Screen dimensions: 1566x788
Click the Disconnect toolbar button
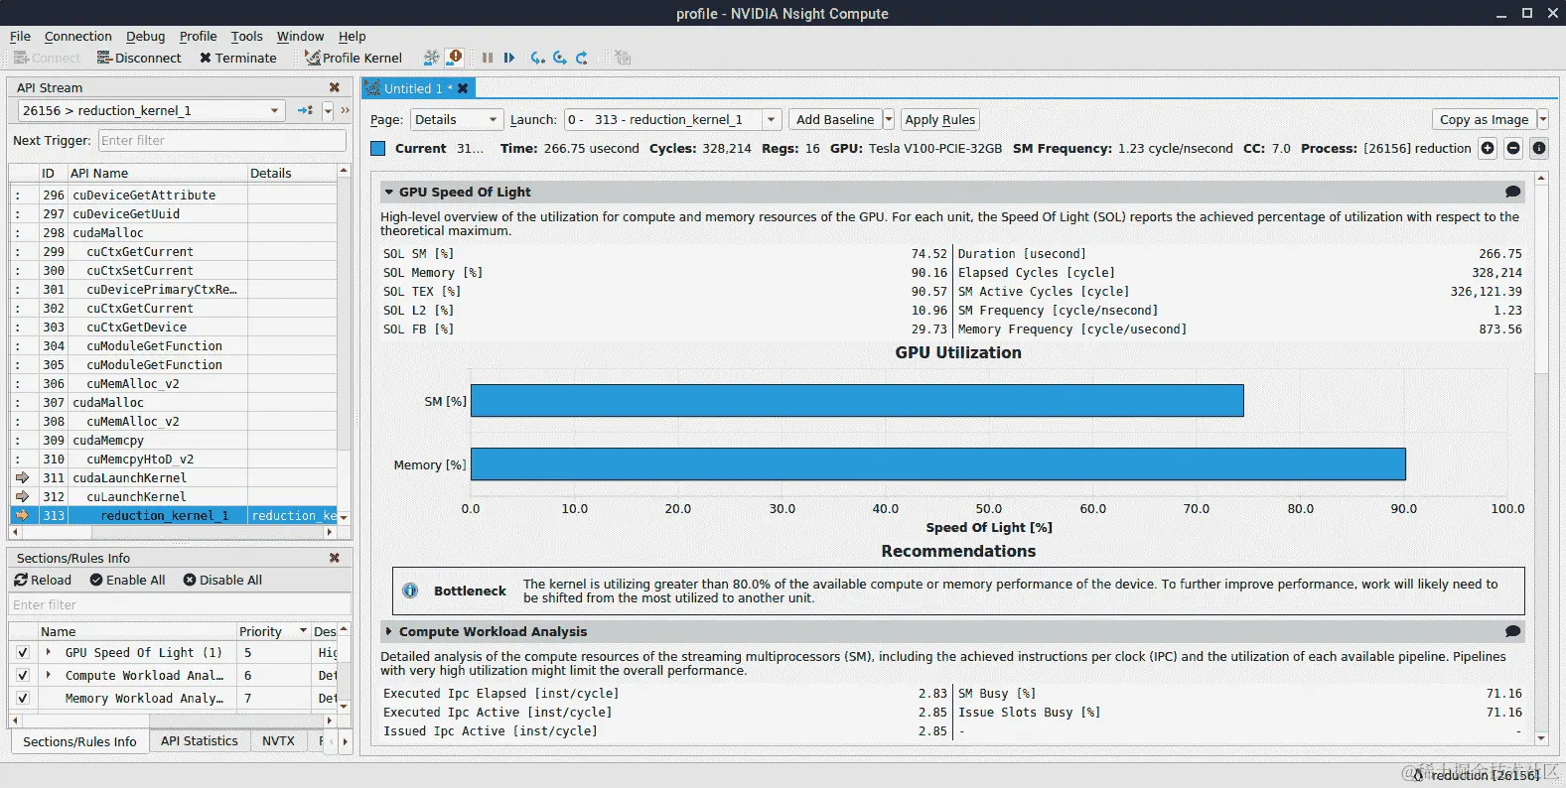pyautogui.click(x=139, y=58)
